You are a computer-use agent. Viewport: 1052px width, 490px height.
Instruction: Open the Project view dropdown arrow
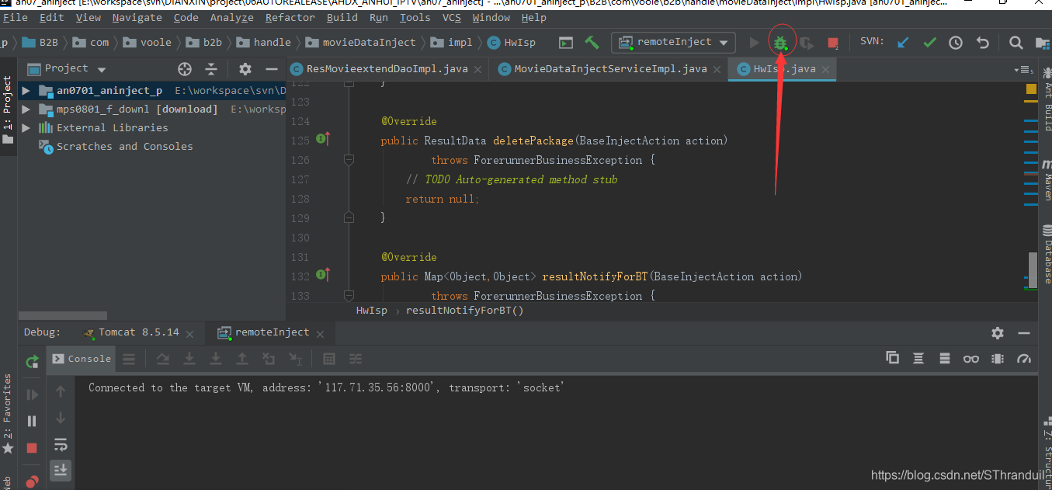(101, 69)
